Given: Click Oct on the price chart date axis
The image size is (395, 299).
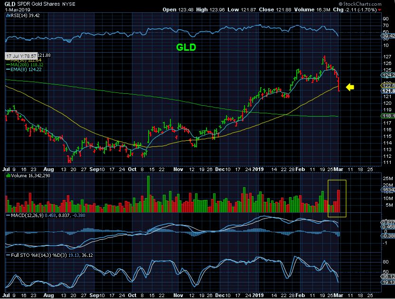Looking at the screenshot, I should click(x=132, y=169).
